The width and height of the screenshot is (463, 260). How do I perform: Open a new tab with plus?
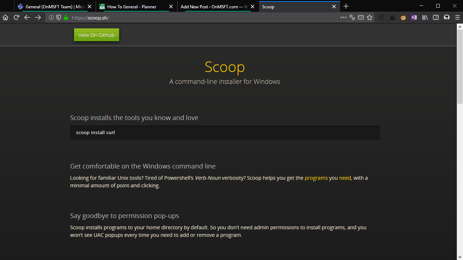point(346,6)
